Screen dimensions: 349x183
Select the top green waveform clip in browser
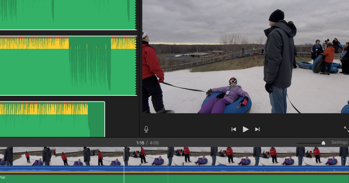(x=68, y=15)
